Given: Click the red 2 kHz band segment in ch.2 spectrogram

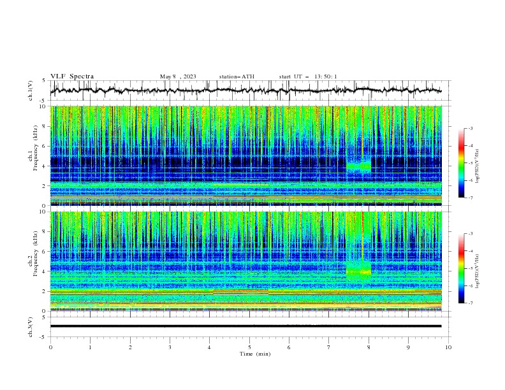Looking at the screenshot, I should 240,292.
